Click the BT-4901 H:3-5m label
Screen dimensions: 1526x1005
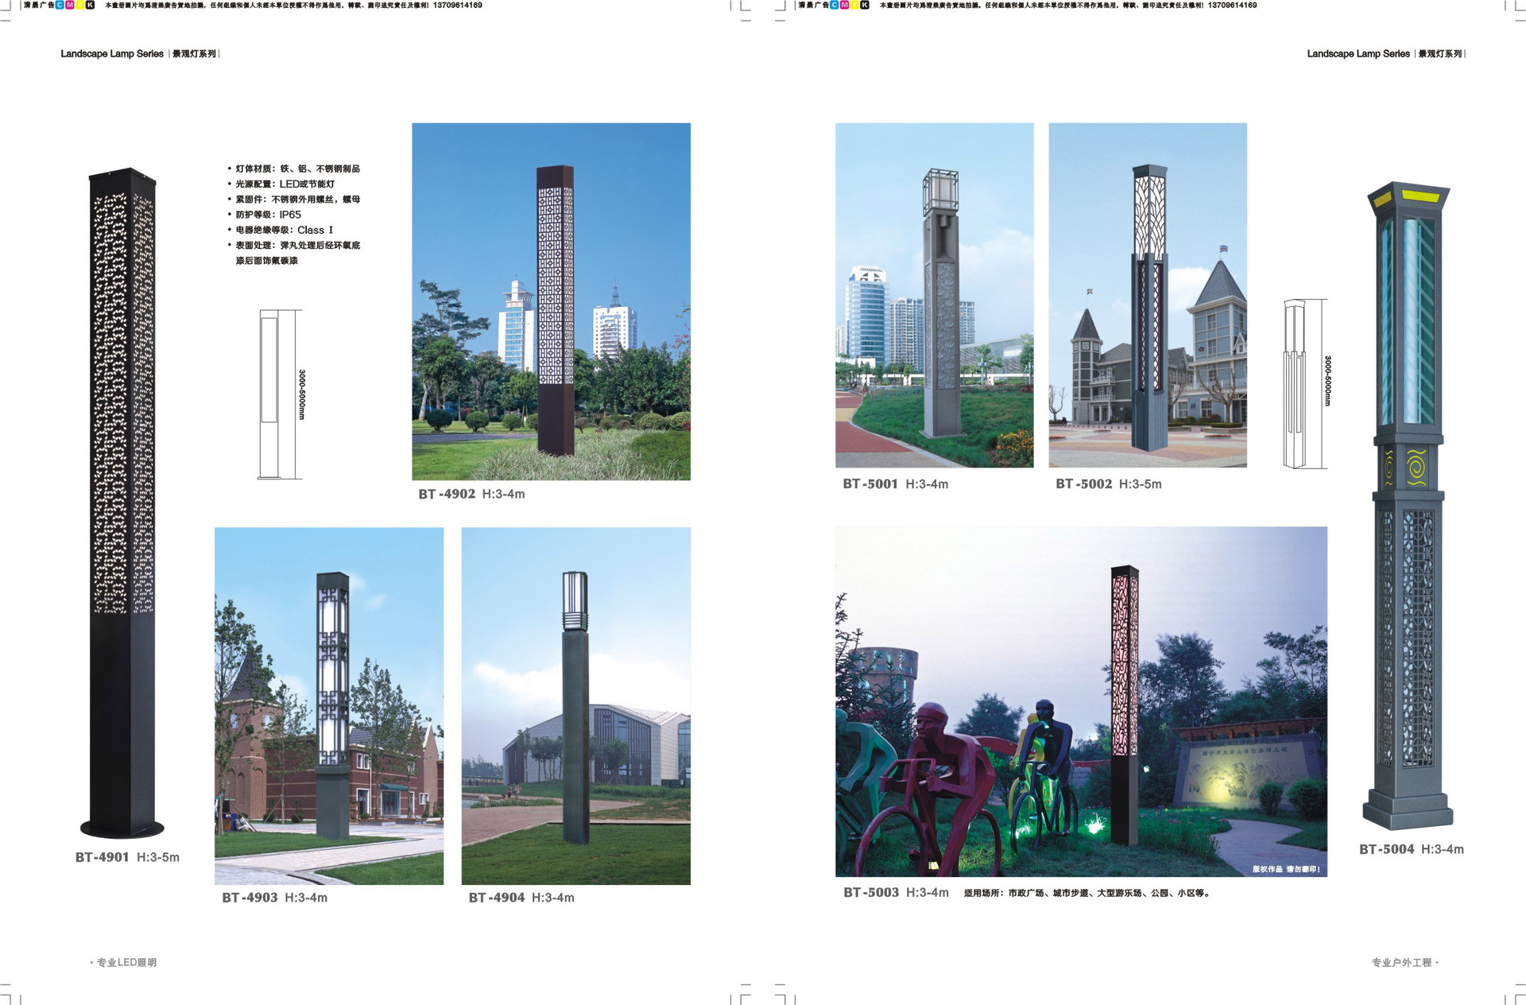(x=127, y=857)
